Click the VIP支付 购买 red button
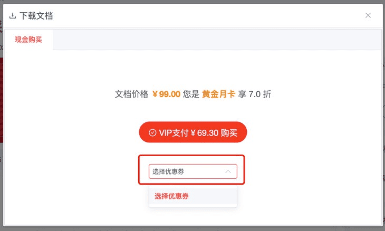385x231 pixels. click(193, 132)
